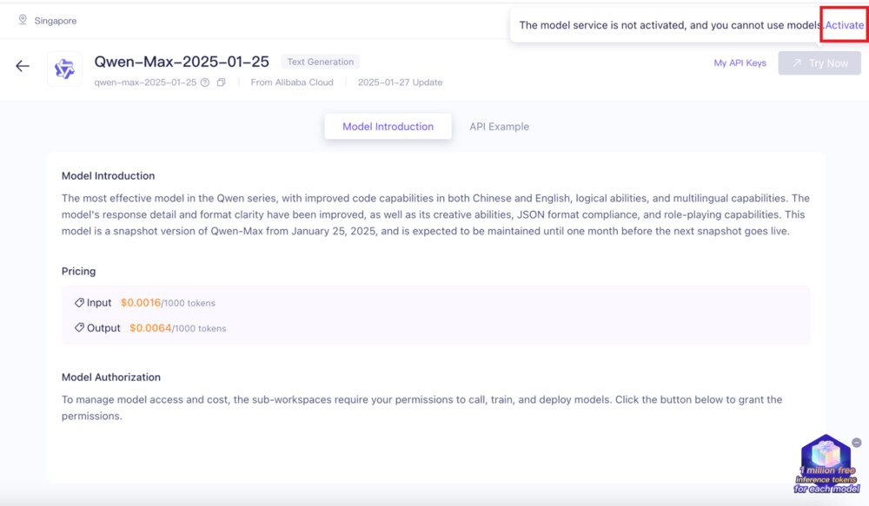Click the Input price $0.0016
869x506 pixels.
click(141, 303)
